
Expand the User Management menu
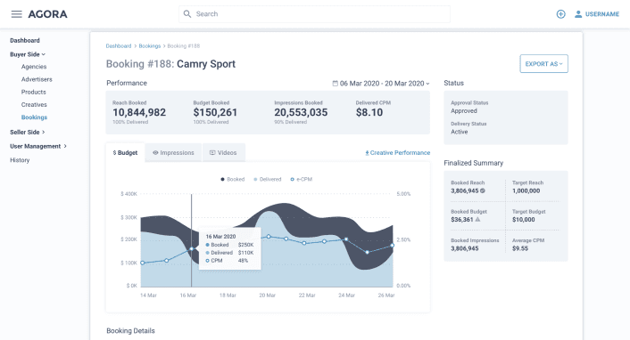pyautogui.click(x=38, y=146)
